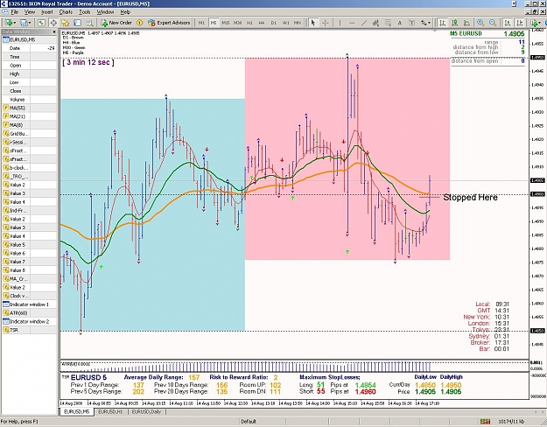Image resolution: width=547 pixels, height=427 pixels.
Task: Open the Market Watch panel icon
Action: coord(41,23)
